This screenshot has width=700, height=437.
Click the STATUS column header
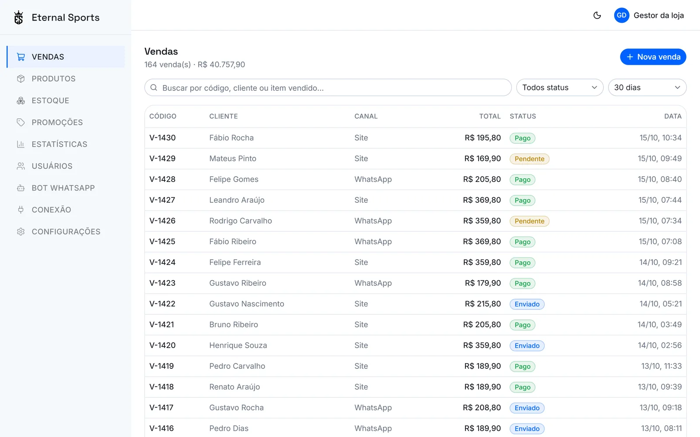[x=523, y=116]
